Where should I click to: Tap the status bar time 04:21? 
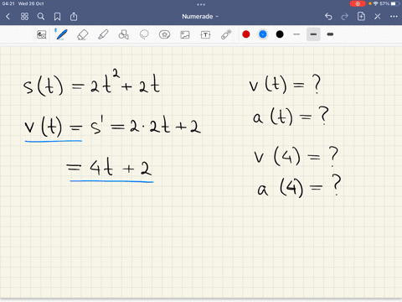(8, 3)
